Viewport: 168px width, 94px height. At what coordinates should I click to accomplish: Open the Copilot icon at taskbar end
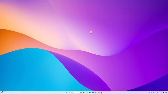[x=166, y=92]
